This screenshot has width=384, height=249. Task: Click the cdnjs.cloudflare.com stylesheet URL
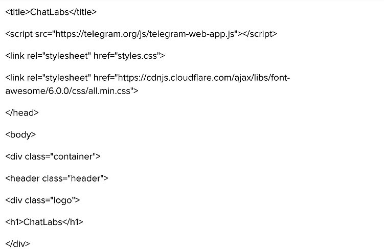tap(205, 77)
